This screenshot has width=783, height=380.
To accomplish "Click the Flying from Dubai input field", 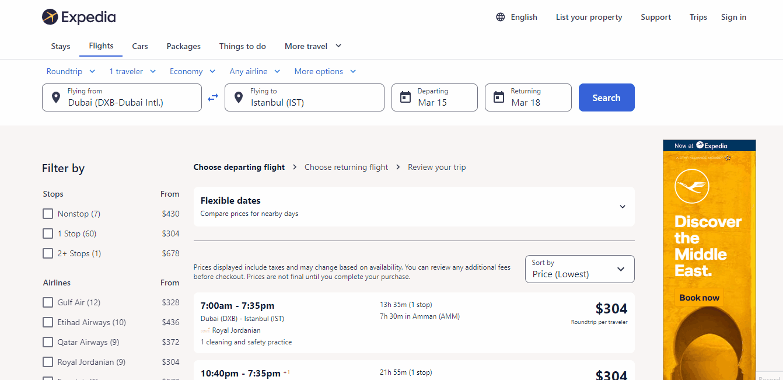I will coord(122,97).
